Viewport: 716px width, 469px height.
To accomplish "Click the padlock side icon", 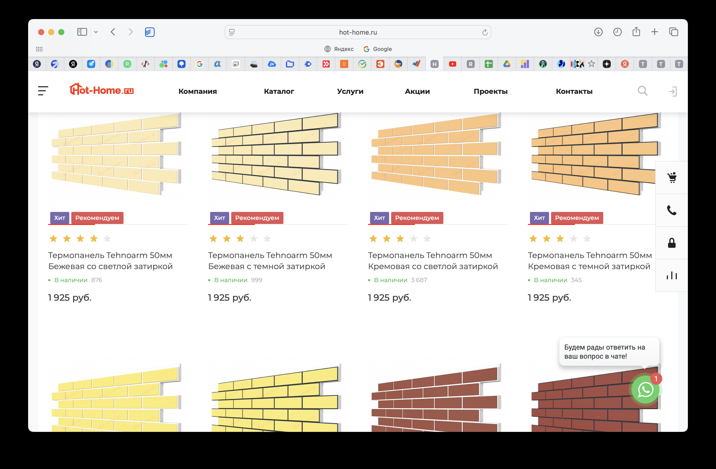I will tap(672, 243).
